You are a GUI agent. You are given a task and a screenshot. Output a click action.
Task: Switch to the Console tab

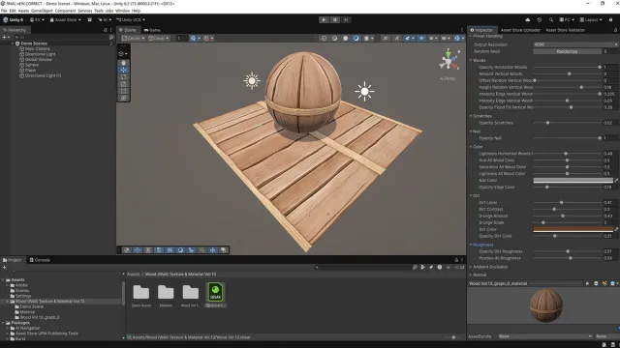pyautogui.click(x=40, y=260)
